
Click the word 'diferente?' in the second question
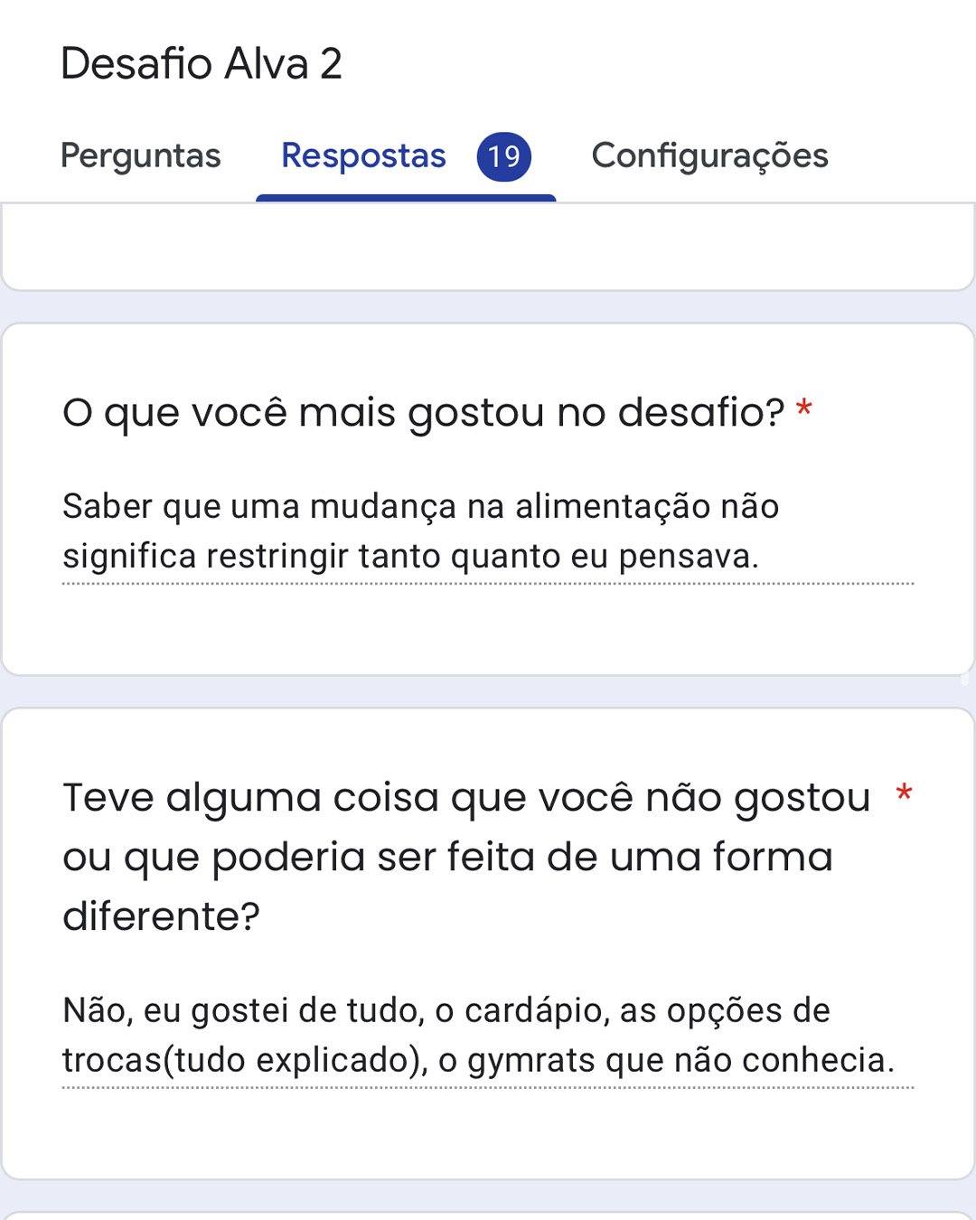click(161, 916)
